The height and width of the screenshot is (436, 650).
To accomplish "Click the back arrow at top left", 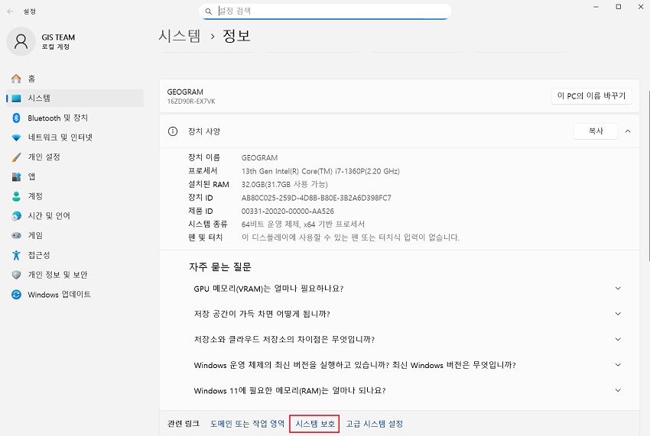I will [x=11, y=11].
